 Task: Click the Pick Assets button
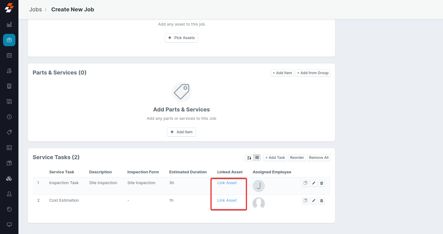[182, 38]
